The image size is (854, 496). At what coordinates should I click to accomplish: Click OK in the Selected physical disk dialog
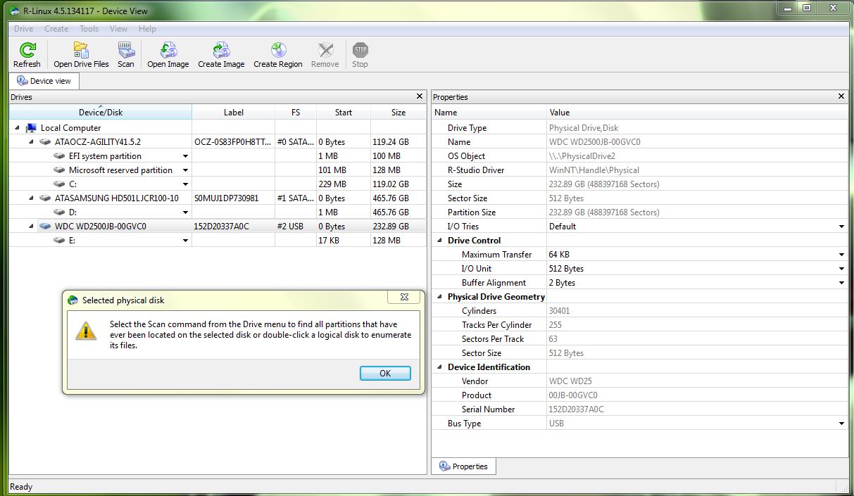click(385, 373)
